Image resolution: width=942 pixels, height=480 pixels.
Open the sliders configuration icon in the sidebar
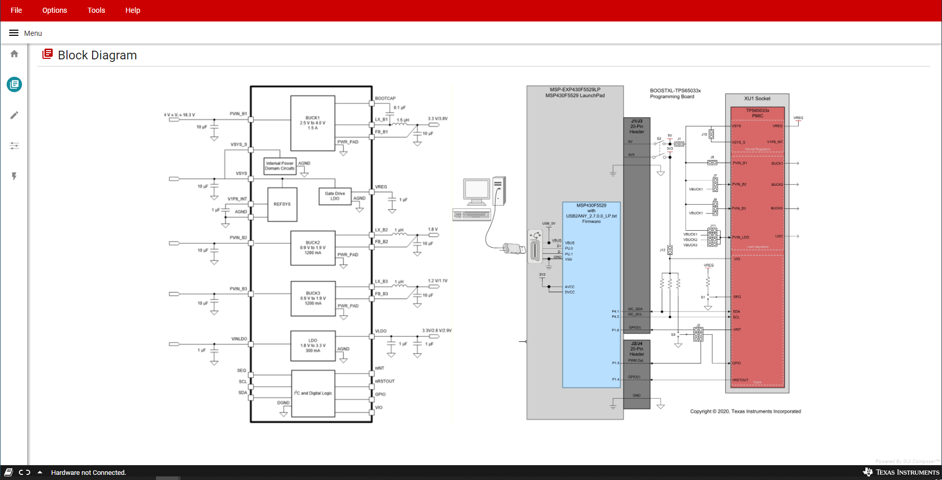(14, 145)
